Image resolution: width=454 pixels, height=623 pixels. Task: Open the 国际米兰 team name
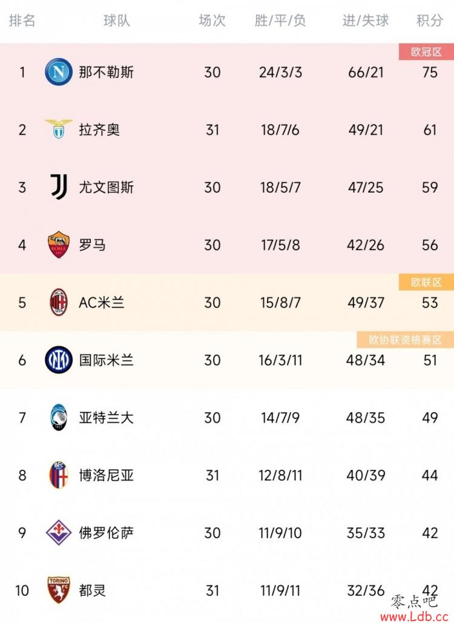pos(106,360)
